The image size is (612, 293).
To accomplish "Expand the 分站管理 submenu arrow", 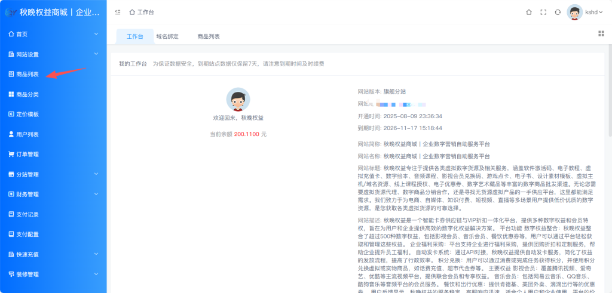I will 96,174.
